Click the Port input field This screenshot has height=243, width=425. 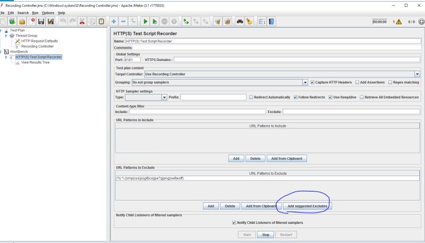[132, 59]
